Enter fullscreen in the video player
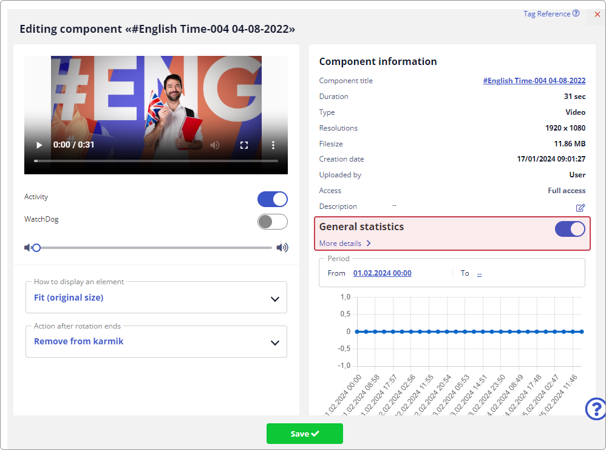This screenshot has width=606, height=450. point(244,145)
